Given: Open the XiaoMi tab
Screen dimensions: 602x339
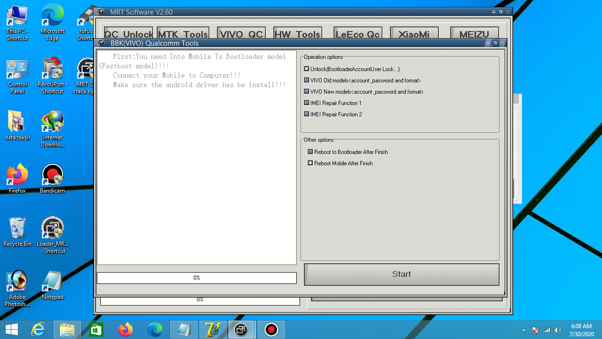Looking at the screenshot, I should pos(414,34).
